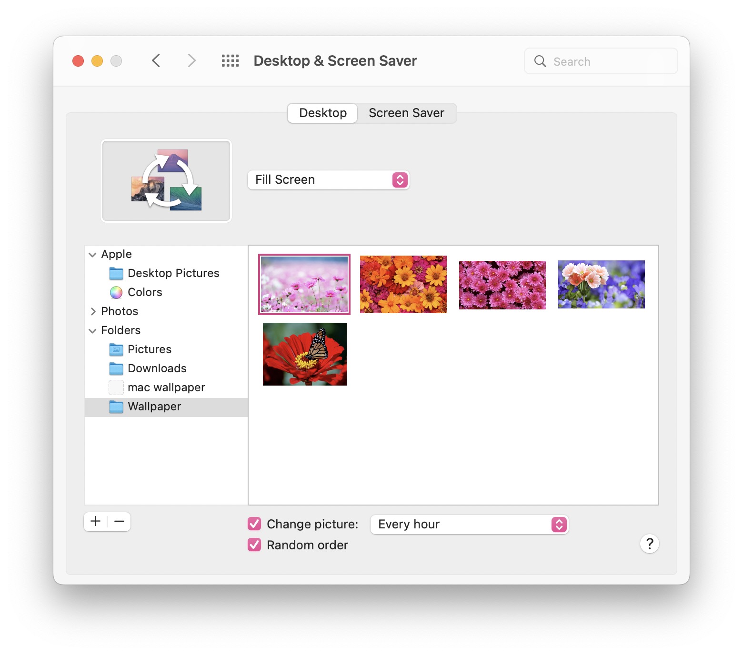Viewport: 743px width, 655px height.
Task: Choose the butterfly on red flower wallpaper
Action: [x=305, y=354]
